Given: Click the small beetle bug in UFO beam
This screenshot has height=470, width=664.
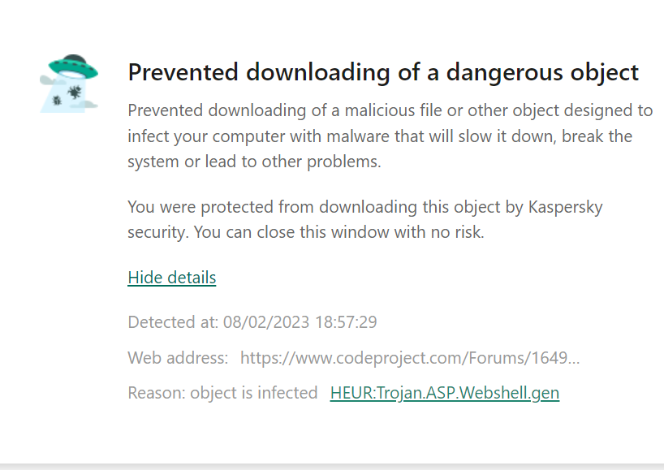Looking at the screenshot, I should tap(57, 101).
